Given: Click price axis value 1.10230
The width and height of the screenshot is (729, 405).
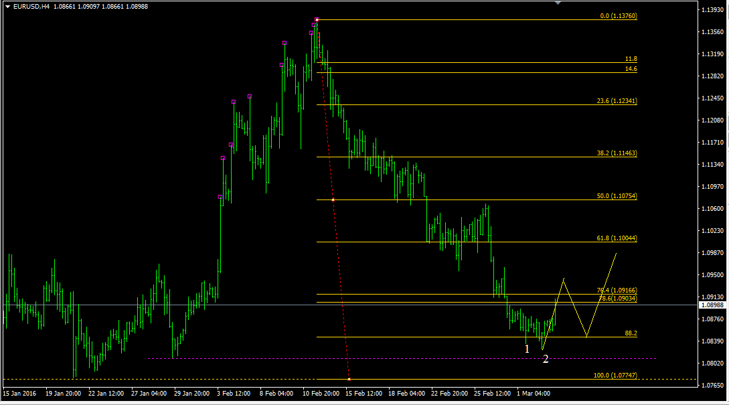Looking at the screenshot, I should 712,231.
